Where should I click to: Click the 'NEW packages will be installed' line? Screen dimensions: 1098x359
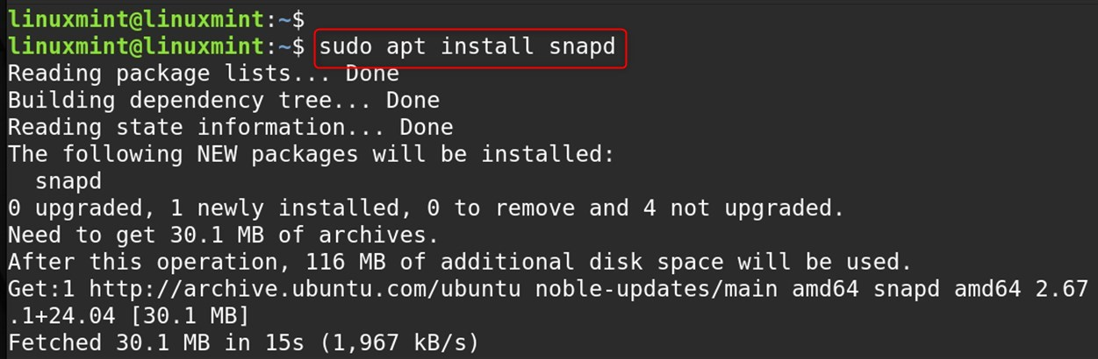(310, 154)
